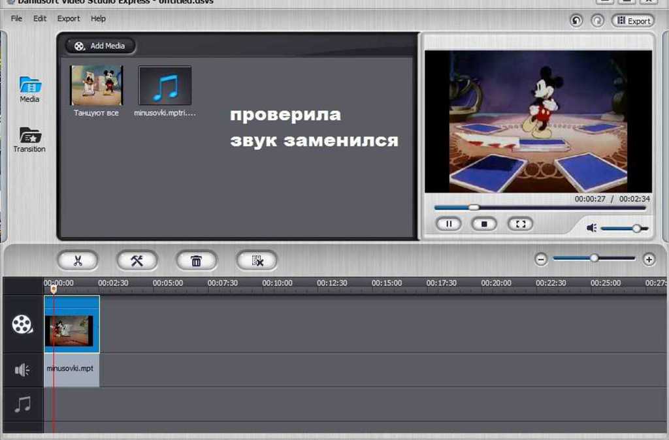Zoom in the timeline with plus
Screen dimensions: 669x440
[649, 259]
